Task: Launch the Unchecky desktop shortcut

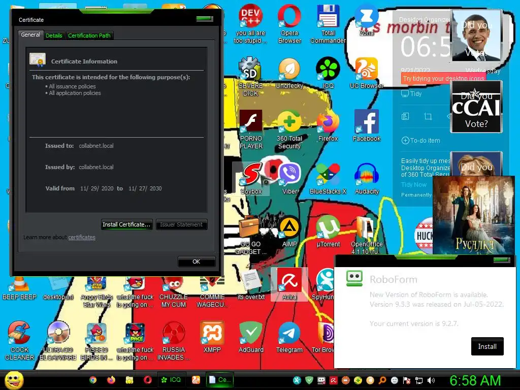Action: point(289,73)
